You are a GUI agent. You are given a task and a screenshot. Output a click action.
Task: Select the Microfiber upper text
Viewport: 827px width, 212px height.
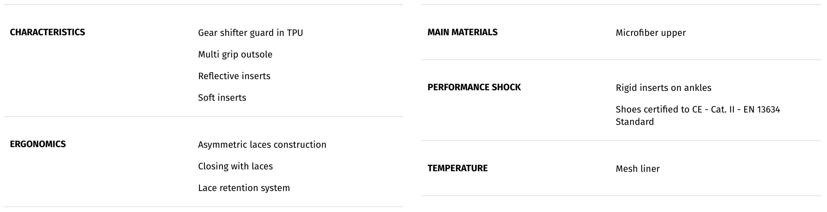tap(650, 33)
